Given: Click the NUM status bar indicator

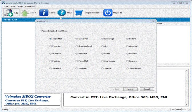Looking at the screenshot, I should click(x=178, y=109).
